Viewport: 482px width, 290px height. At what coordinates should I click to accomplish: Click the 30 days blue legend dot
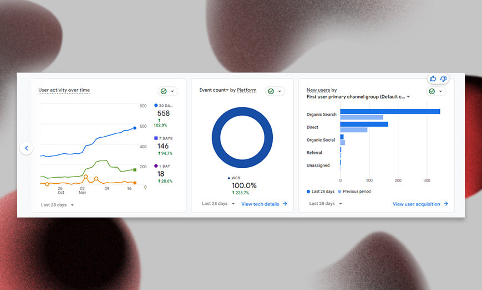156,105
